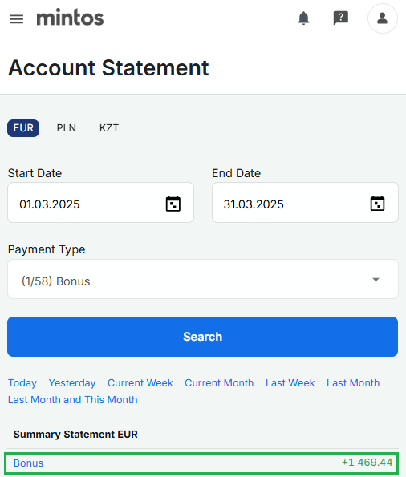Open the Start Date calendar picker icon
Image resolution: width=406 pixels, height=477 pixels.
[x=173, y=204]
